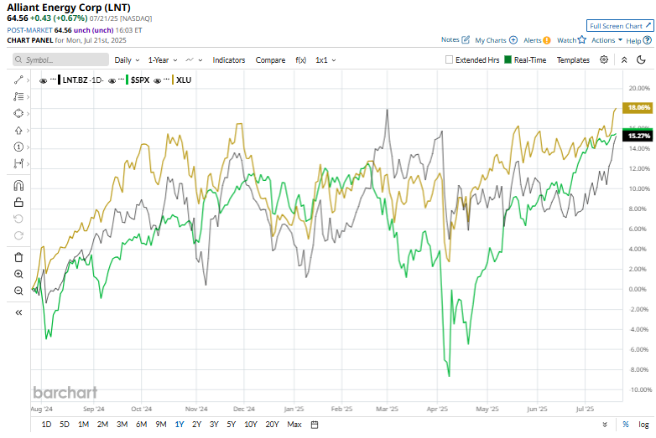Select the Max time range
Screen dimensions: 656x438
[x=294, y=425]
